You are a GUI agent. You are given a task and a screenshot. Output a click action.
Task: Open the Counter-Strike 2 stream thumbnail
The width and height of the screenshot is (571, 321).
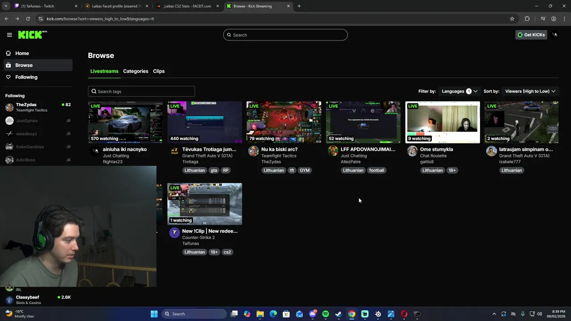click(x=205, y=204)
